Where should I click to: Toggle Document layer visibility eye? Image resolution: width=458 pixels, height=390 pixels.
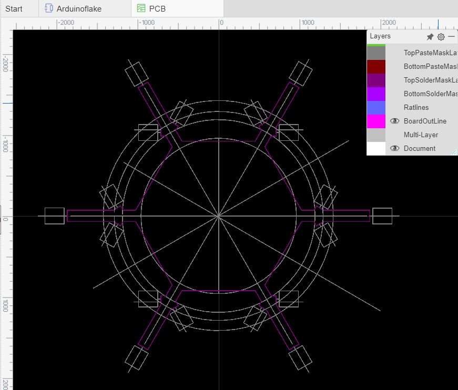coord(394,148)
